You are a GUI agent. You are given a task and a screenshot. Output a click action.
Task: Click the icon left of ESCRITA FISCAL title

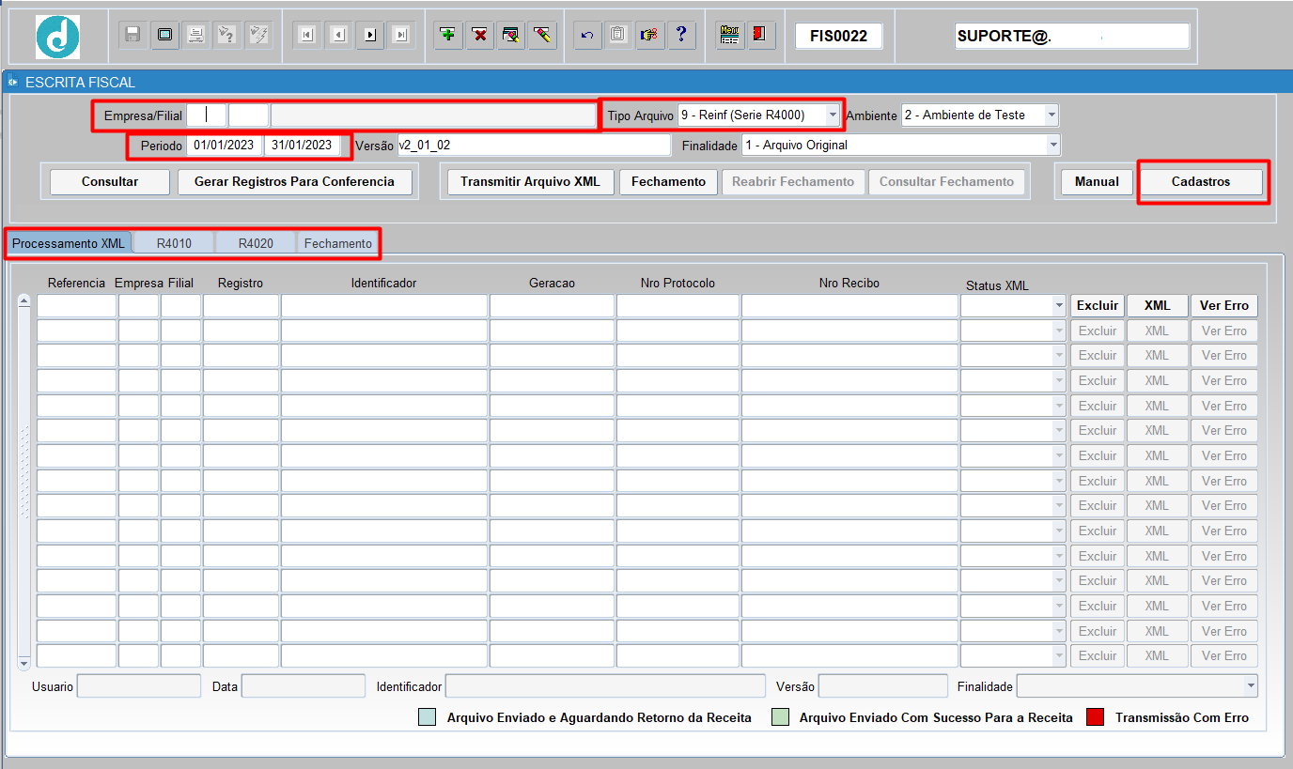[12, 82]
